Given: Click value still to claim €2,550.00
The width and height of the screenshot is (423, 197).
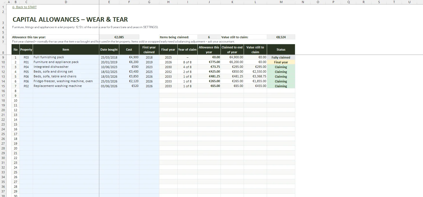Looking at the screenshot, I should click(x=255, y=72).
